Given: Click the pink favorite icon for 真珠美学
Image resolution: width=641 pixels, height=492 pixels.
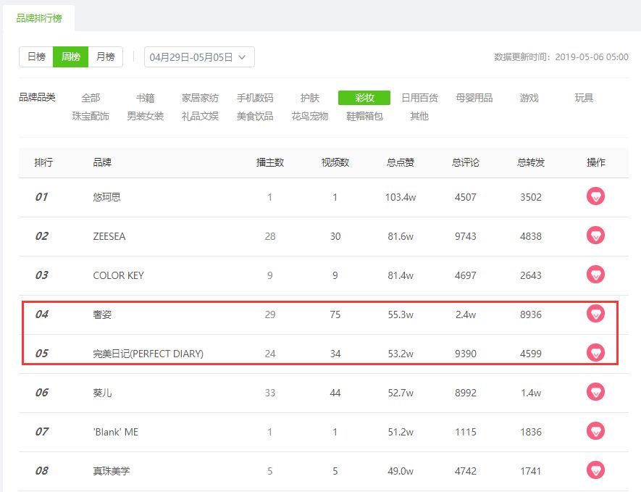Looking at the screenshot, I should 595,470.
